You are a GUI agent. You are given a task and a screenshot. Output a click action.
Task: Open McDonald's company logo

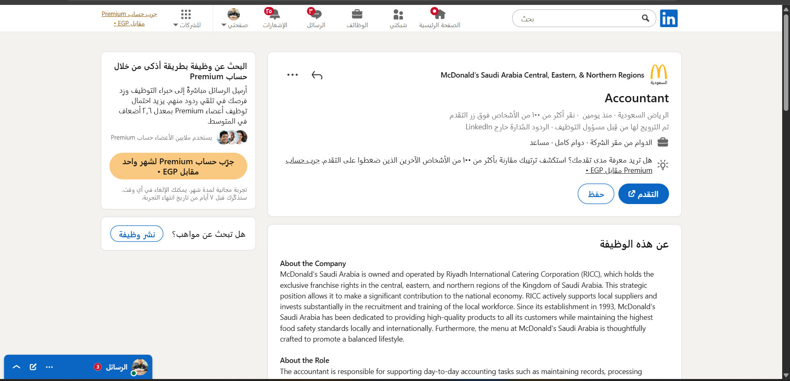(659, 74)
